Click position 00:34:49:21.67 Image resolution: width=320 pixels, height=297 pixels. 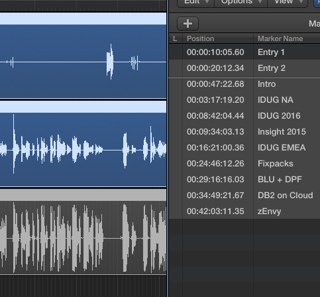pos(215,196)
